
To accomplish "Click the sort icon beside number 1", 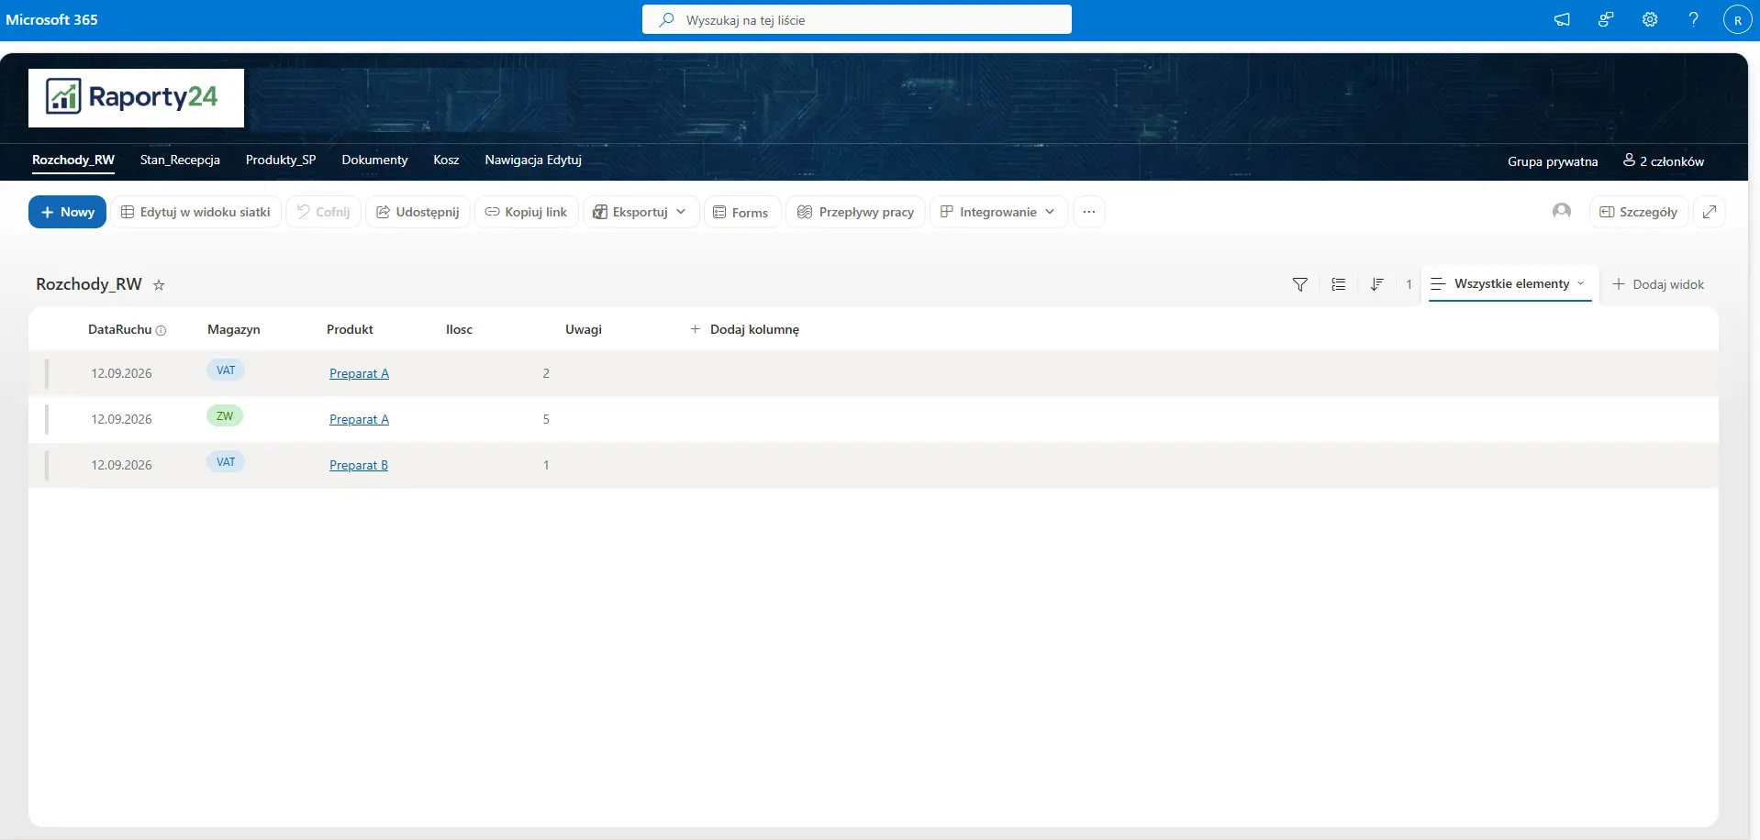I will coord(1376,284).
